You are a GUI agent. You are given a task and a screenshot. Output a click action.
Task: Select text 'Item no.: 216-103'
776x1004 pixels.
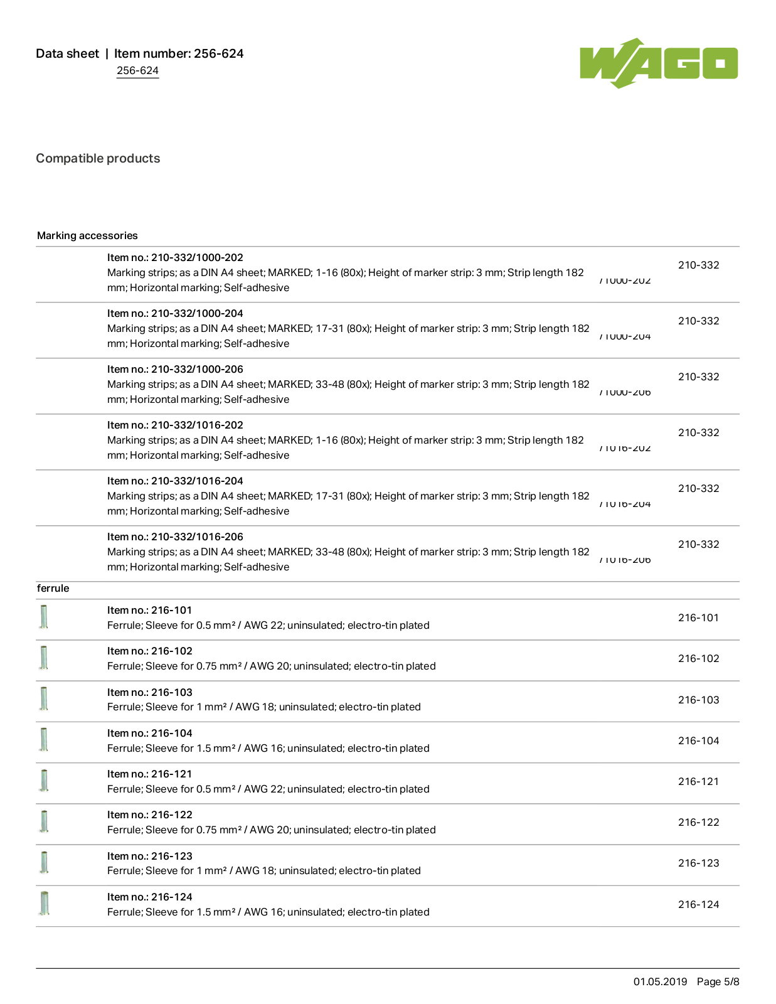coord(150,692)
